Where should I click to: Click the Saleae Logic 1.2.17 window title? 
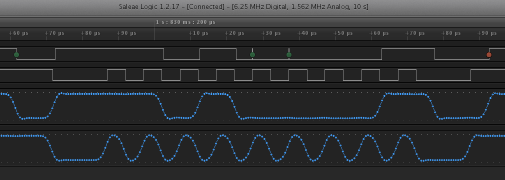[x=243, y=7]
